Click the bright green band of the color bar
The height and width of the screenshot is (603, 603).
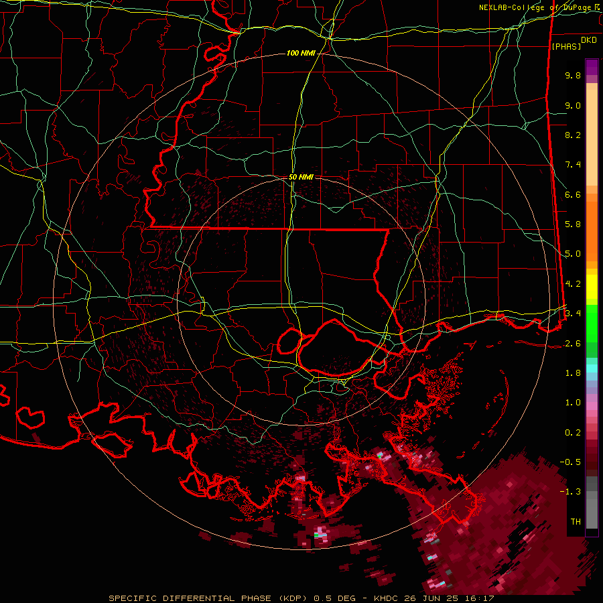592,324
